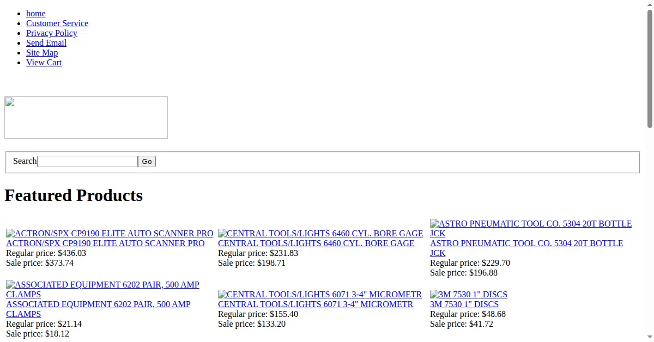
Task: Select Sale price: $41.72 text
Action: point(462,324)
